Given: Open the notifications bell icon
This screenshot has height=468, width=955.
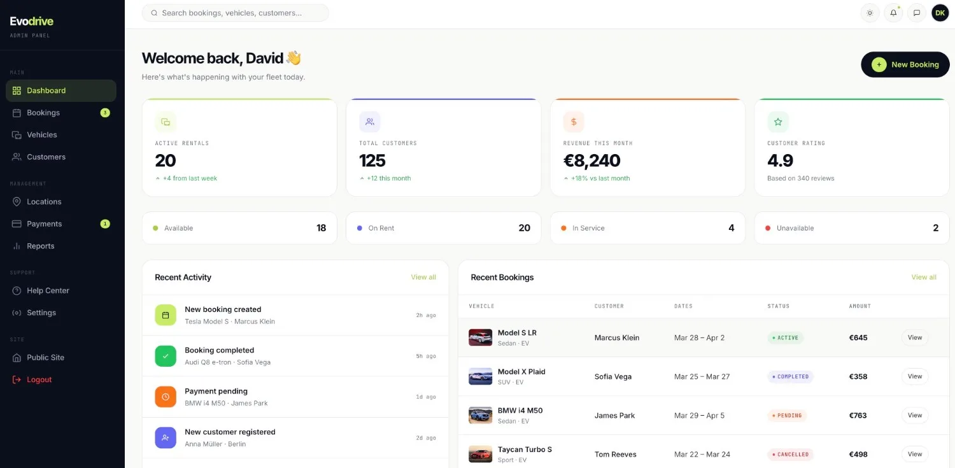Looking at the screenshot, I should click(x=893, y=13).
